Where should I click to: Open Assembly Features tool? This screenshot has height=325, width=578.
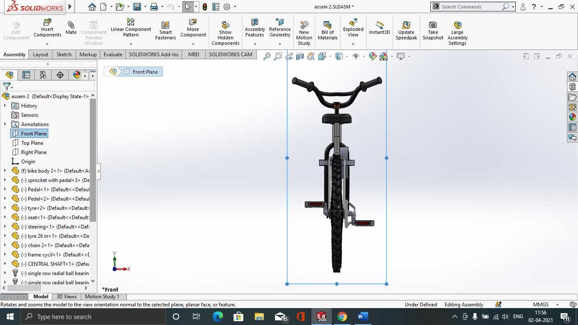255,28
